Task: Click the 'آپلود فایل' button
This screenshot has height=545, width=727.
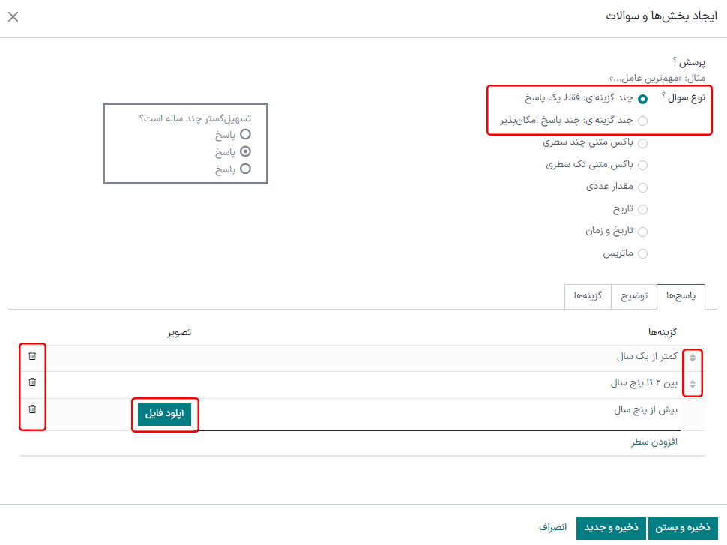Action: 164,413
